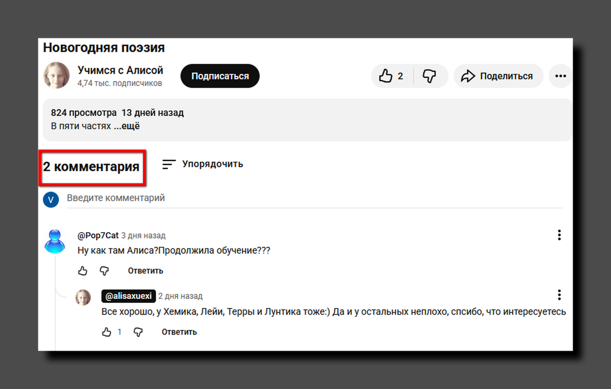This screenshot has height=389, width=611.
Task: Open options menu for the @alisaxuexi reply
Action: 559,295
